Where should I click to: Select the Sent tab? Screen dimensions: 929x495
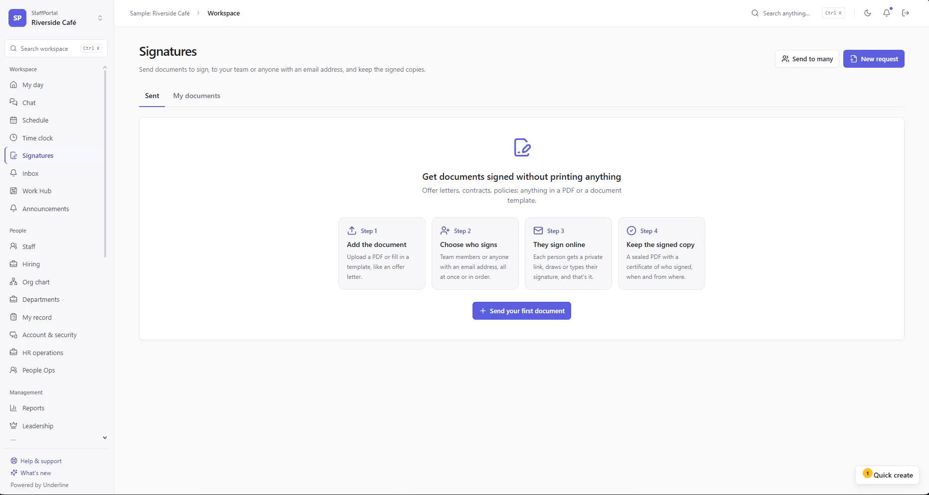(x=152, y=96)
